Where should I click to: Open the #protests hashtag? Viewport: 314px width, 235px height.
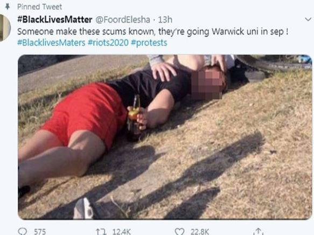tap(149, 43)
